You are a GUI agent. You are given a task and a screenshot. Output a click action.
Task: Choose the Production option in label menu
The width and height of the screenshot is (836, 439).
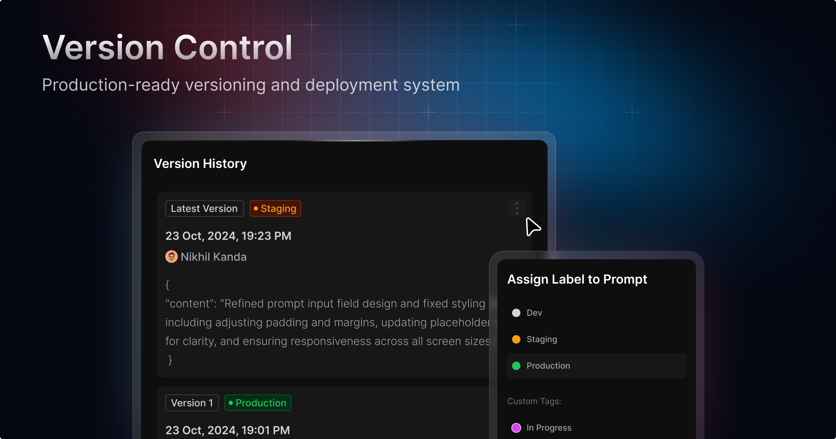[548, 366]
